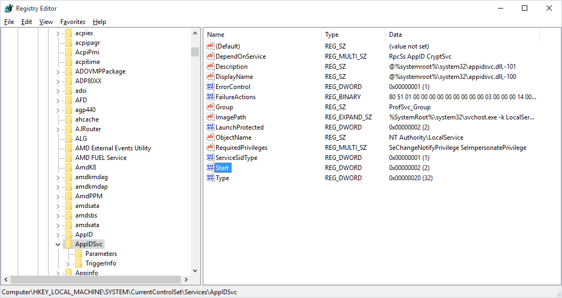Sort values by Name column header
The height and width of the screenshot is (298, 562).
(x=263, y=34)
